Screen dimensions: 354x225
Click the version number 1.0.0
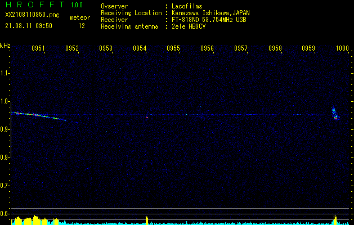pyautogui.click(x=77, y=5)
